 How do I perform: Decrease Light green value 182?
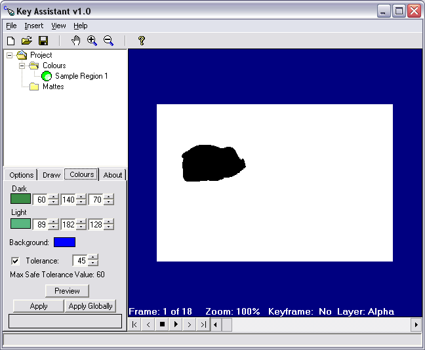click(81, 227)
